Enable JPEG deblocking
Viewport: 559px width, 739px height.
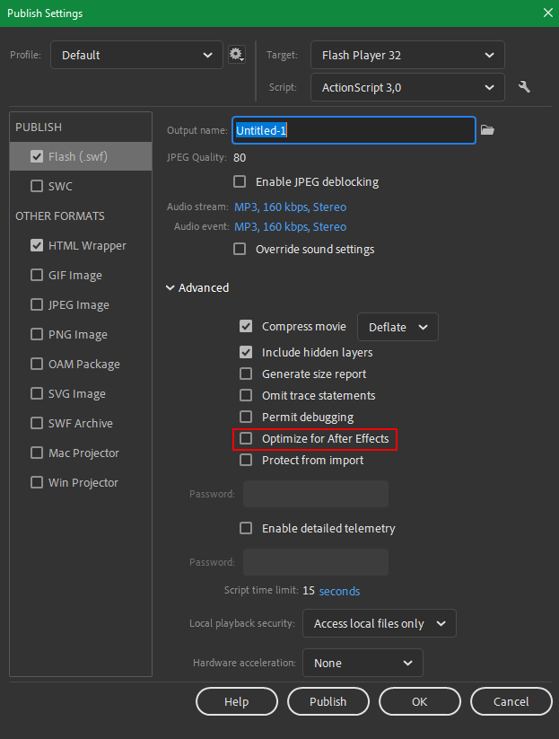240,181
